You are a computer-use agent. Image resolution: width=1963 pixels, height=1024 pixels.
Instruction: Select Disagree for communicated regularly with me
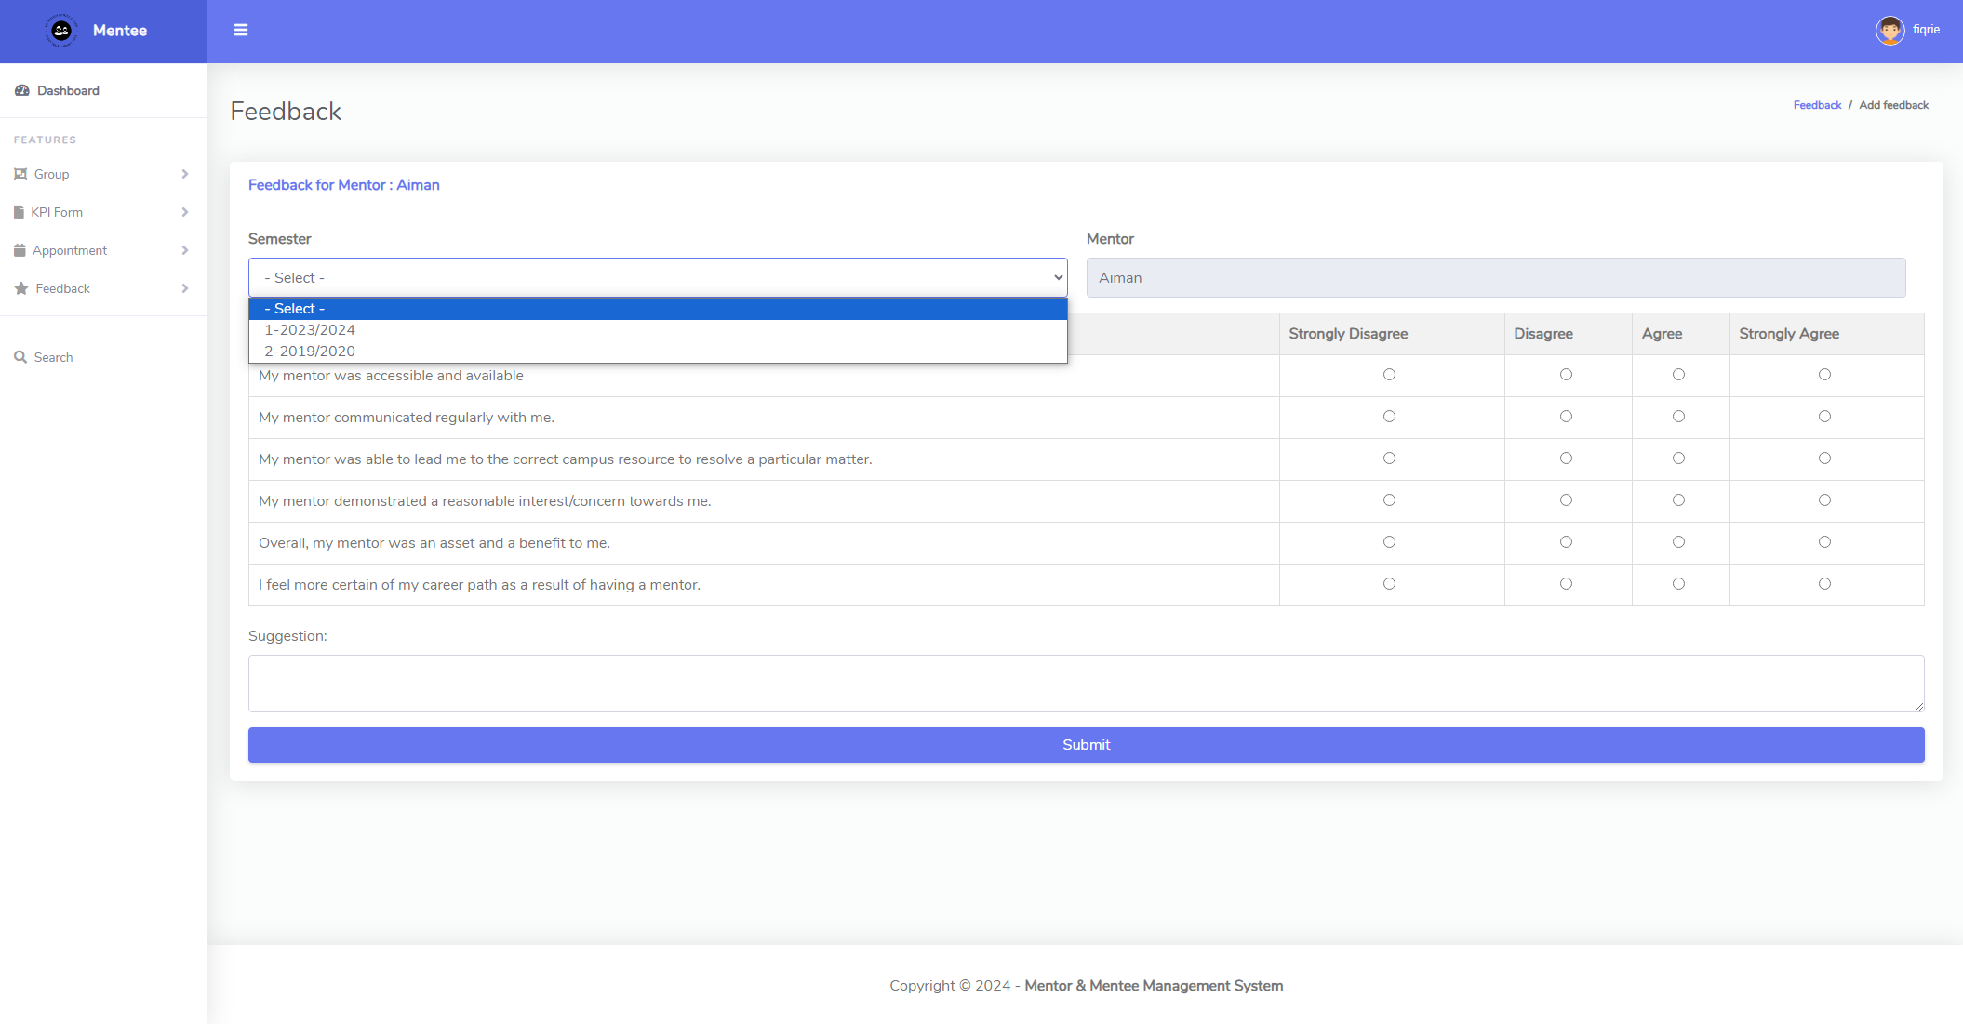coord(1566,417)
